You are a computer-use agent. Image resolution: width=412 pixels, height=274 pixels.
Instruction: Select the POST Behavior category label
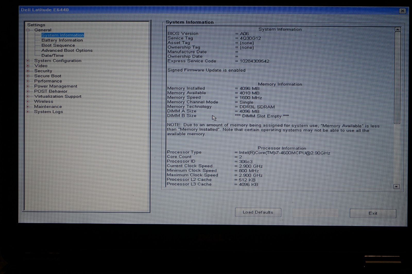point(51,91)
